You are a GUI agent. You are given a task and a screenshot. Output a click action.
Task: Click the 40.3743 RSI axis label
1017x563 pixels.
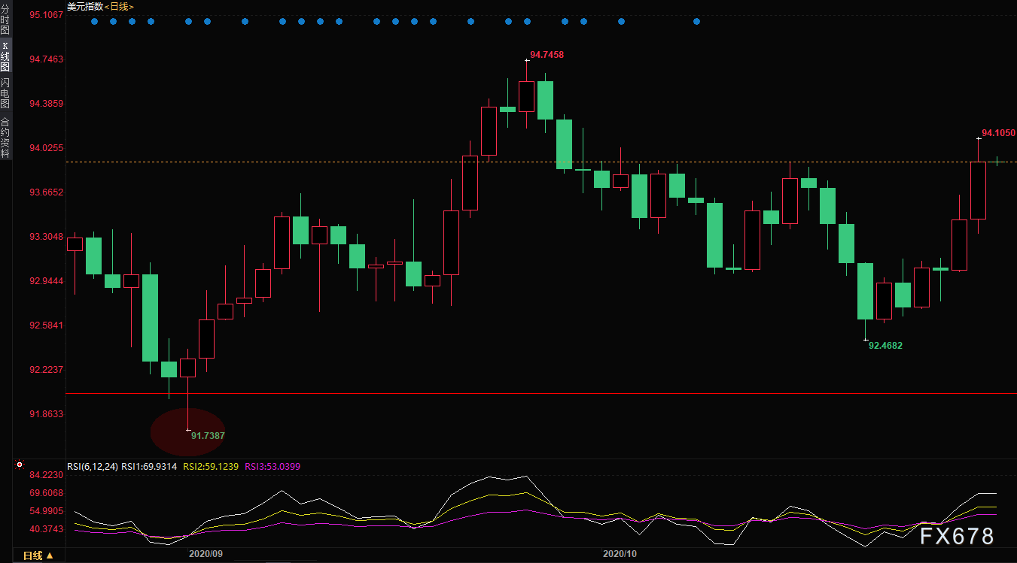46,529
